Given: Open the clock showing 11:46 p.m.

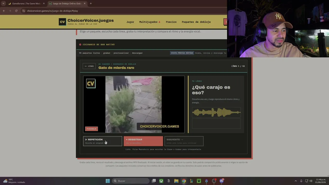Looking at the screenshot, I should (321, 181).
